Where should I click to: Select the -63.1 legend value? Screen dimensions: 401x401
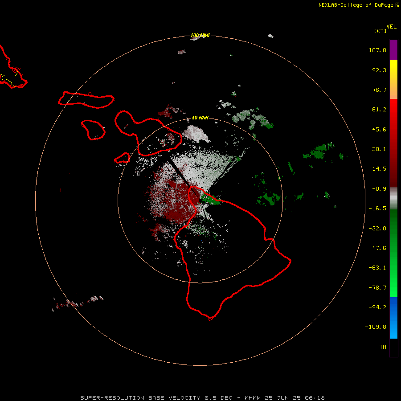coord(377,268)
